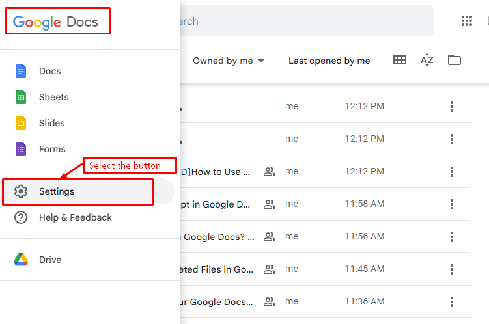This screenshot has width=489, height=324.
Task: Open the file picker folder icon
Action: click(454, 60)
